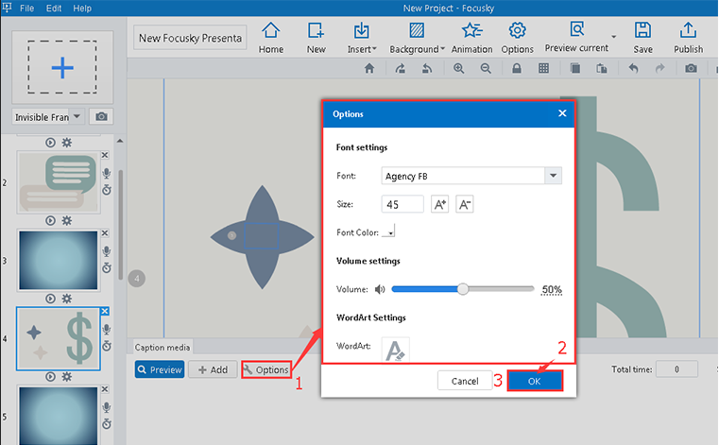Create a New project from toolbar
The image size is (719, 445).
click(316, 38)
